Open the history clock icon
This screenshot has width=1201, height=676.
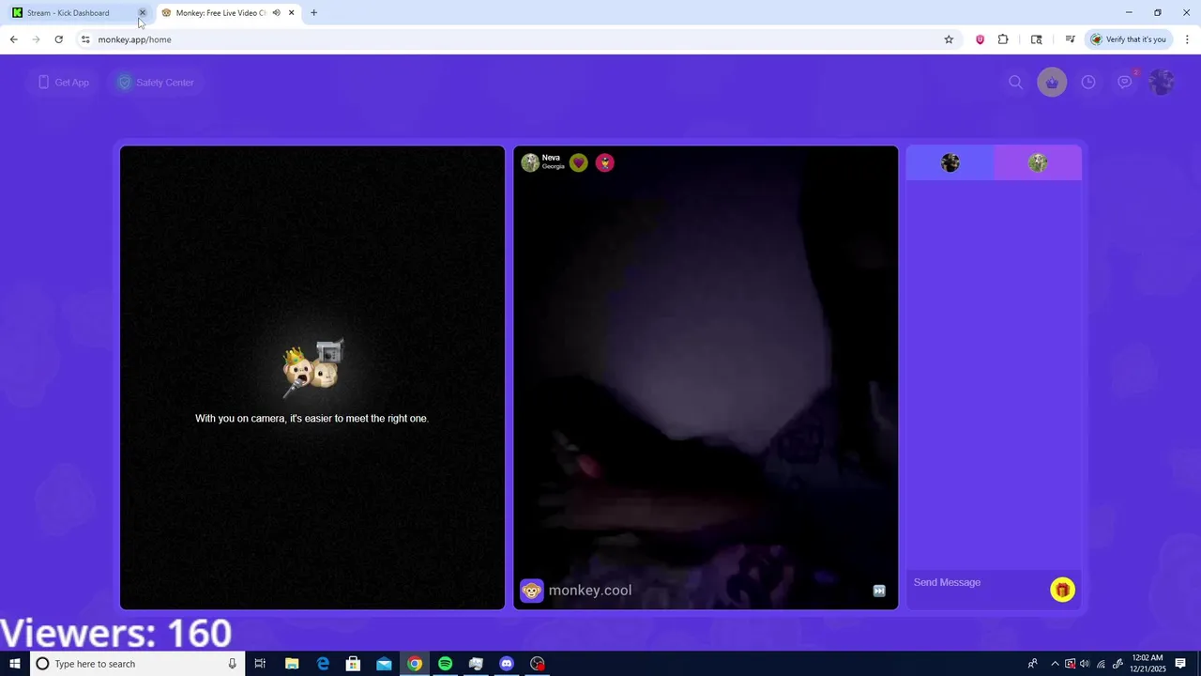click(x=1088, y=83)
